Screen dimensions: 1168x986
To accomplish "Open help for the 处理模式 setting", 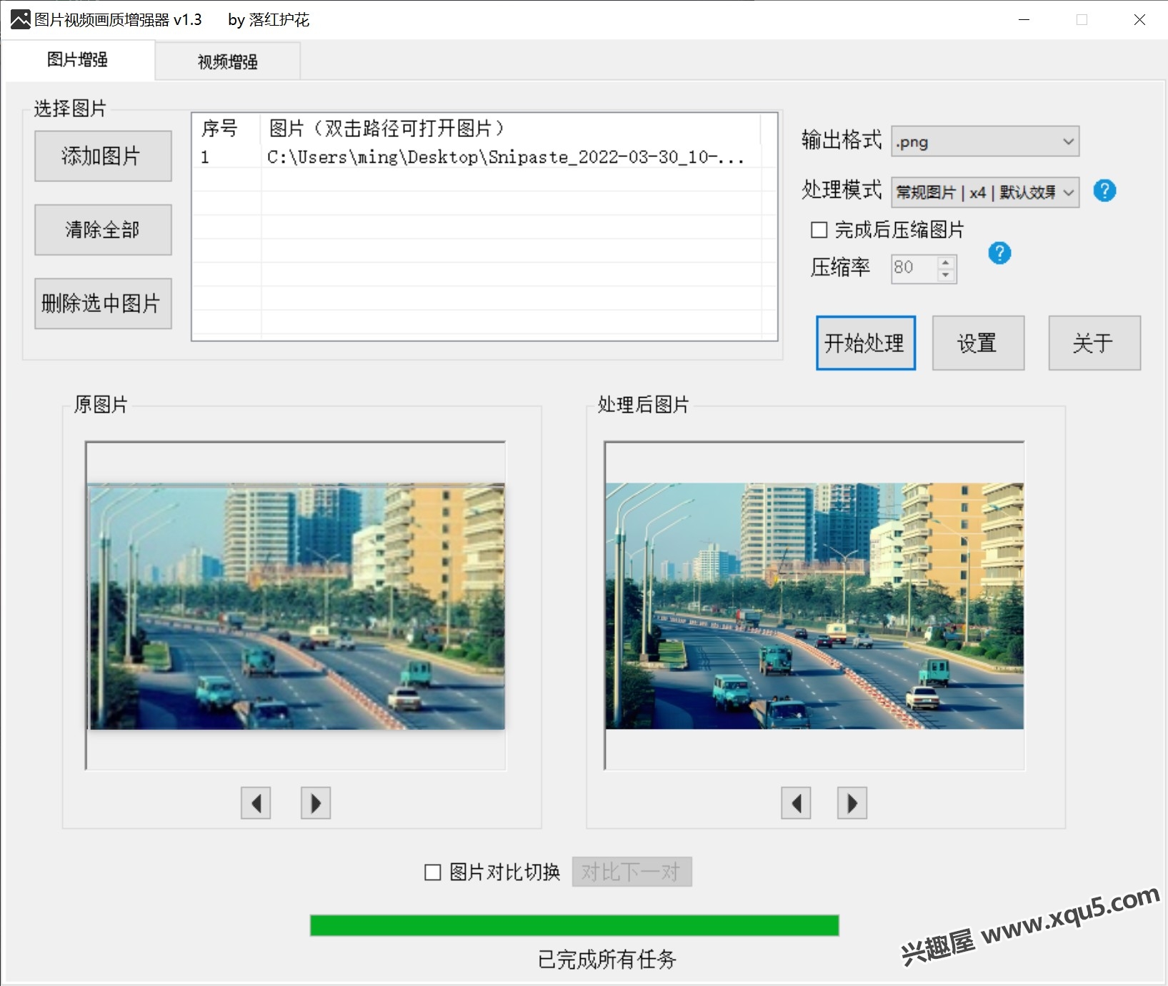I will [x=1104, y=191].
